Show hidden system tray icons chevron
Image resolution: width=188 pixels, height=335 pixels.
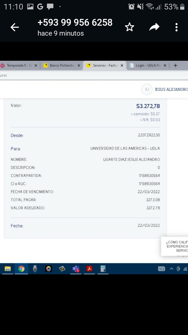point(172,269)
